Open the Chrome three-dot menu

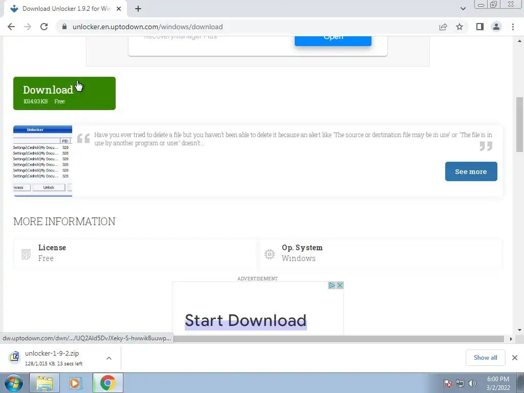point(513,27)
